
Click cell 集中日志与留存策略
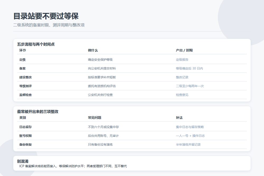click(190, 127)
